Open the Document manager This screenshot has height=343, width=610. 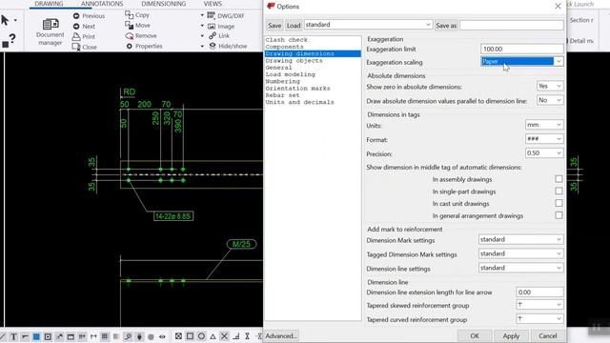pyautogui.click(x=51, y=31)
